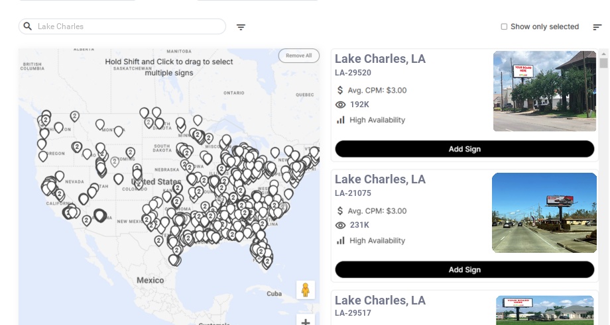The height and width of the screenshot is (325, 610).
Task: Open the LA-29520 billboard photo thumbnail
Action: pos(544,91)
